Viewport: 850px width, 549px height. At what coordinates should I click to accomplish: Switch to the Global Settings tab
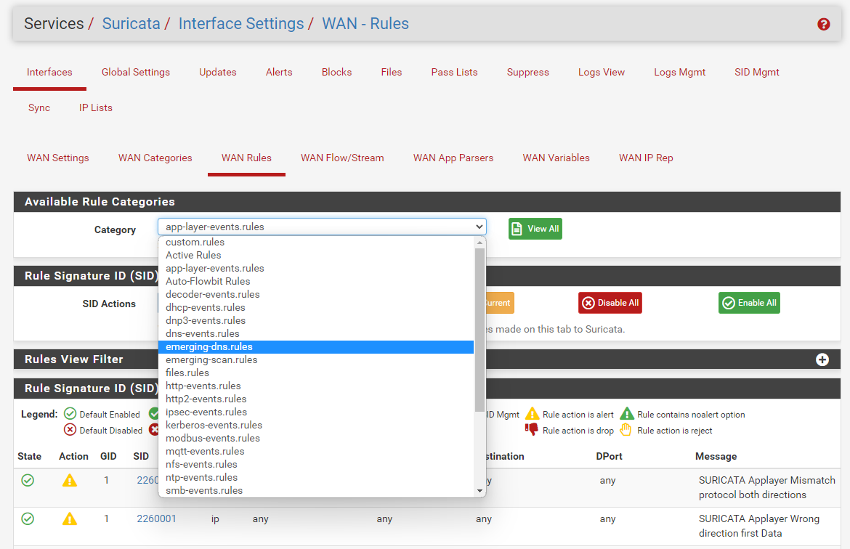tap(136, 72)
